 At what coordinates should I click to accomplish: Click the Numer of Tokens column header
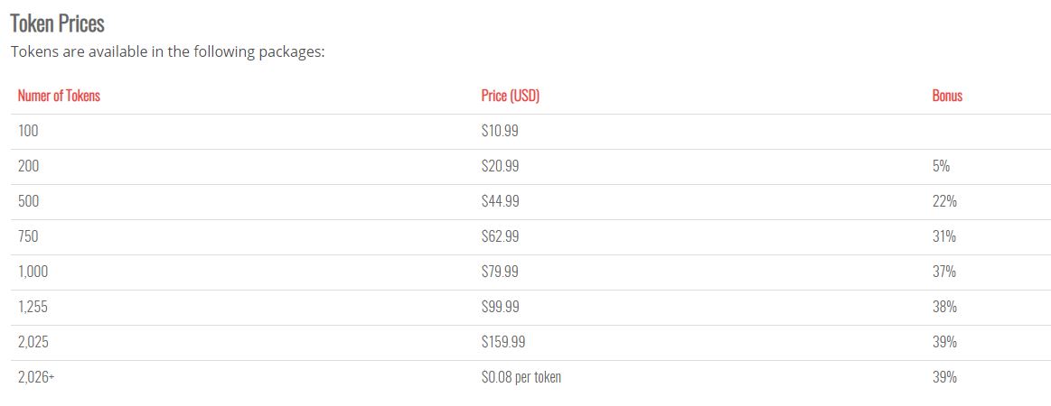(x=59, y=96)
